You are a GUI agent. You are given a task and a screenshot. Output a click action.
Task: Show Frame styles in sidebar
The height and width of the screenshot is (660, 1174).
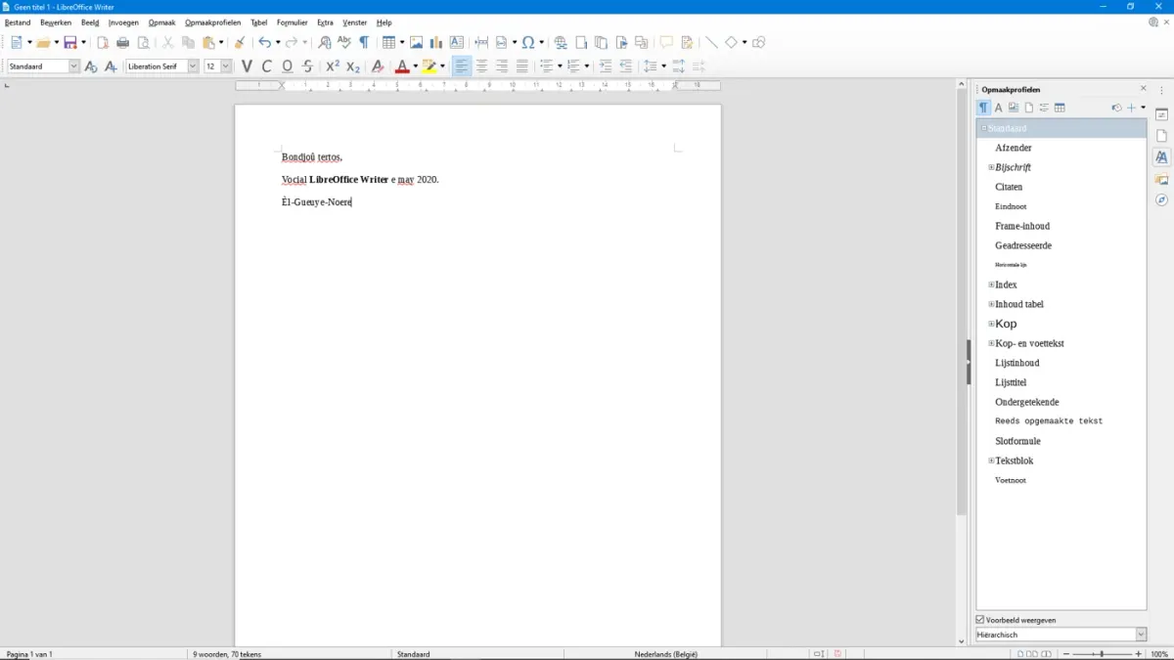click(x=1014, y=108)
